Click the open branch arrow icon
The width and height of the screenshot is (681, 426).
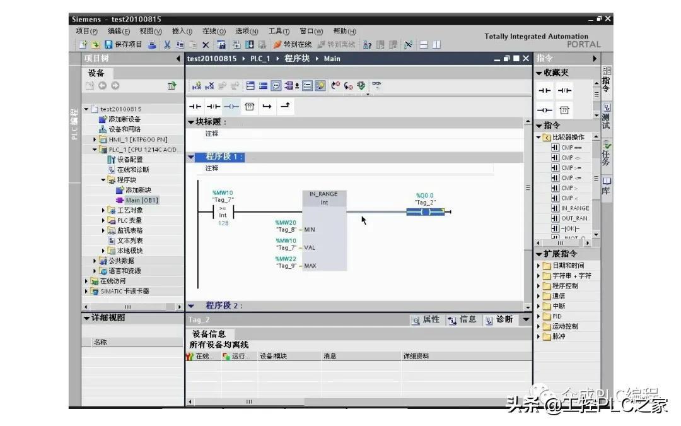pyautogui.click(x=267, y=107)
